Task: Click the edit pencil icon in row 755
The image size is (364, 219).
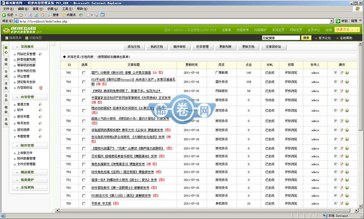Action: [x=341, y=164]
